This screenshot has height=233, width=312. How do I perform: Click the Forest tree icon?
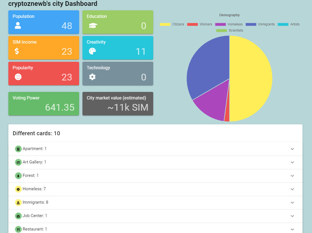18,176
